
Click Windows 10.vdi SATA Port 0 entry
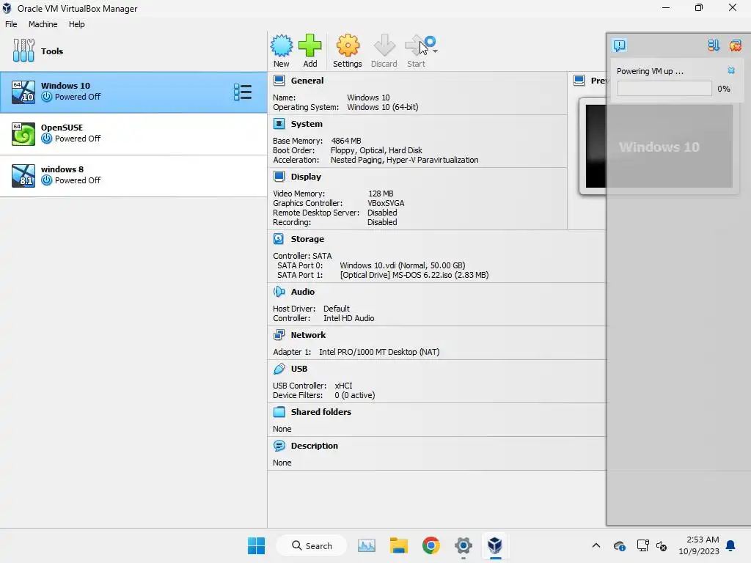pos(403,265)
